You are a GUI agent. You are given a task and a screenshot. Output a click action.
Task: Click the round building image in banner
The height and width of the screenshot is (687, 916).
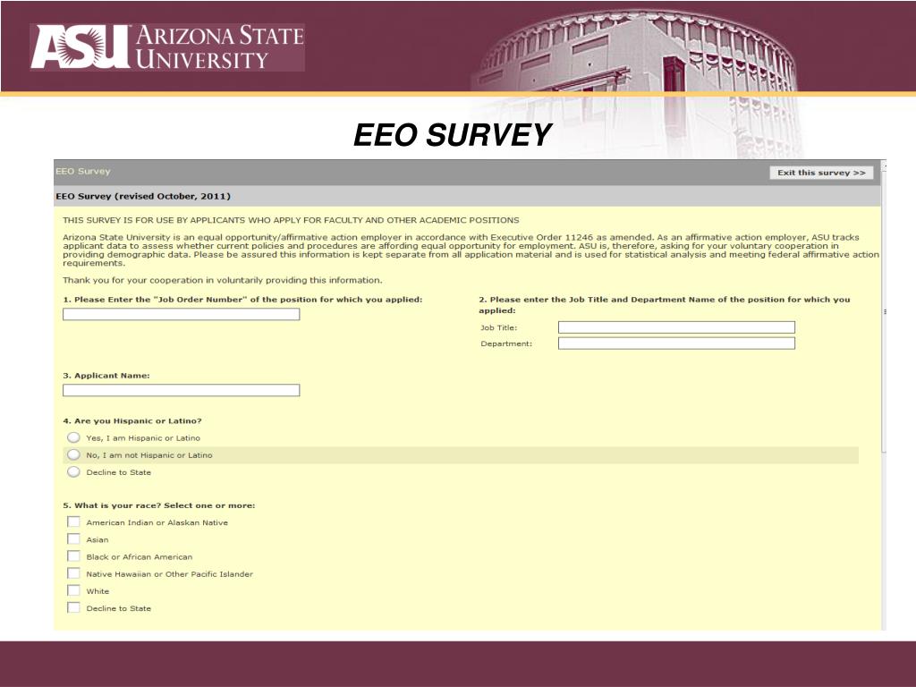pyautogui.click(x=644, y=63)
